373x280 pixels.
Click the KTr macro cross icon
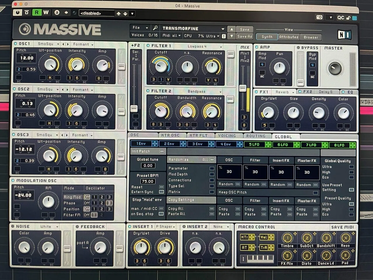251,237
